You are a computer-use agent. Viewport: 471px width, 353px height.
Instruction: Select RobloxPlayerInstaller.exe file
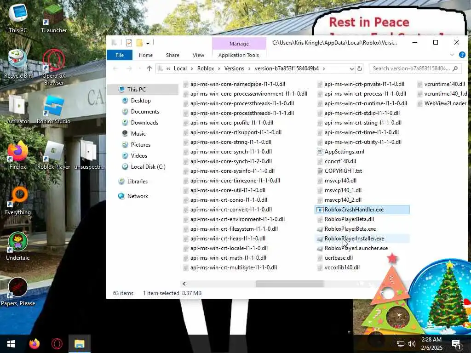(x=362, y=239)
